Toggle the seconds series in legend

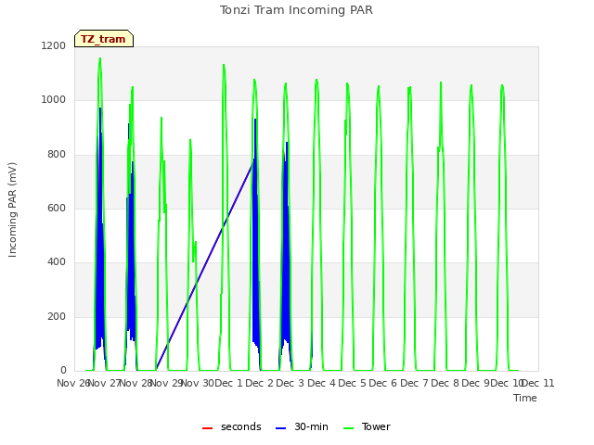(x=231, y=426)
